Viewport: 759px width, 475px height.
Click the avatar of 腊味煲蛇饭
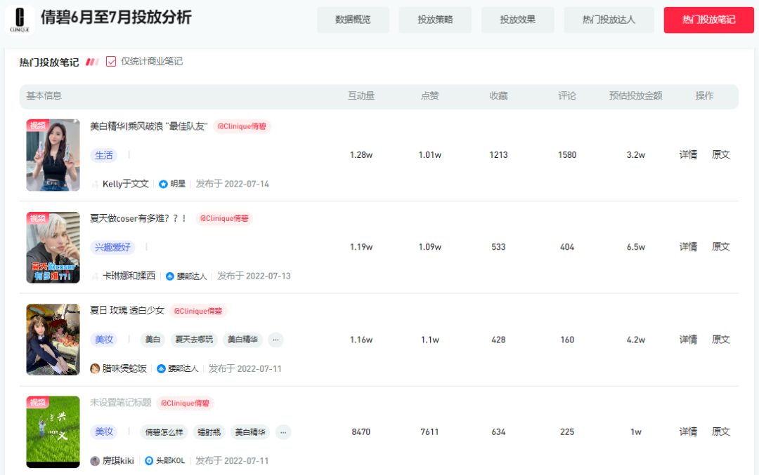(95, 368)
